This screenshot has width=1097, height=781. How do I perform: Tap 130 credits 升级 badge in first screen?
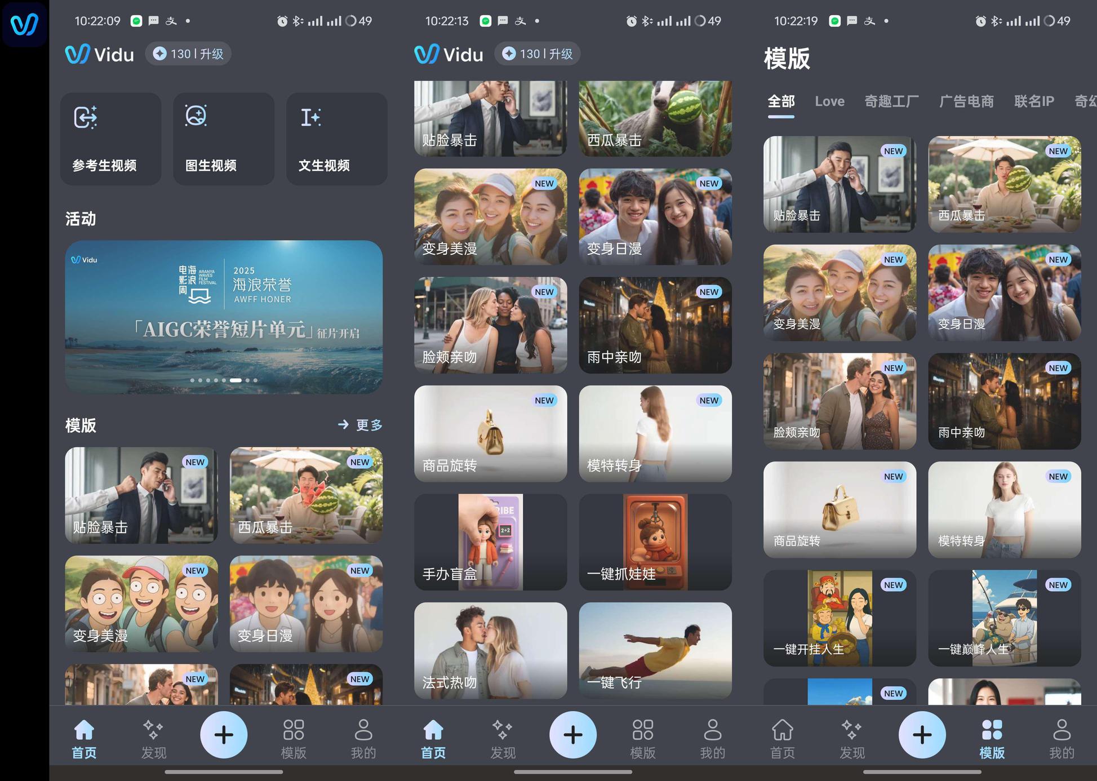click(x=188, y=54)
